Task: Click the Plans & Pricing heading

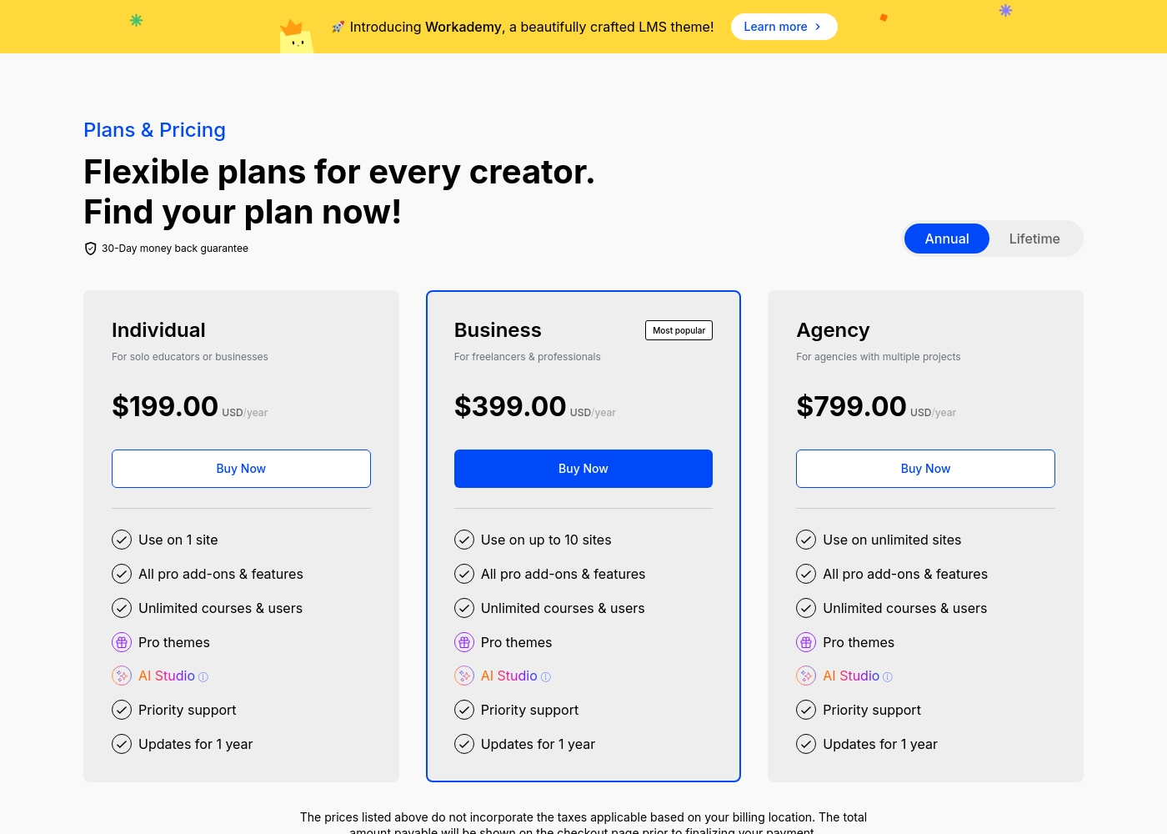Action: [154, 130]
